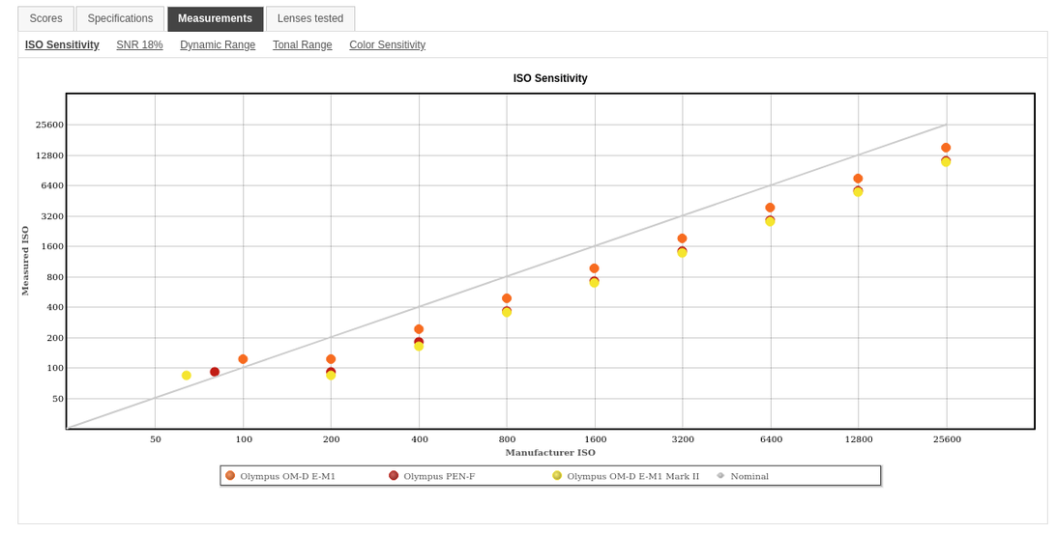1056x534 pixels.
Task: Click the orange E-M1 point at ISO 100
Action: click(243, 359)
